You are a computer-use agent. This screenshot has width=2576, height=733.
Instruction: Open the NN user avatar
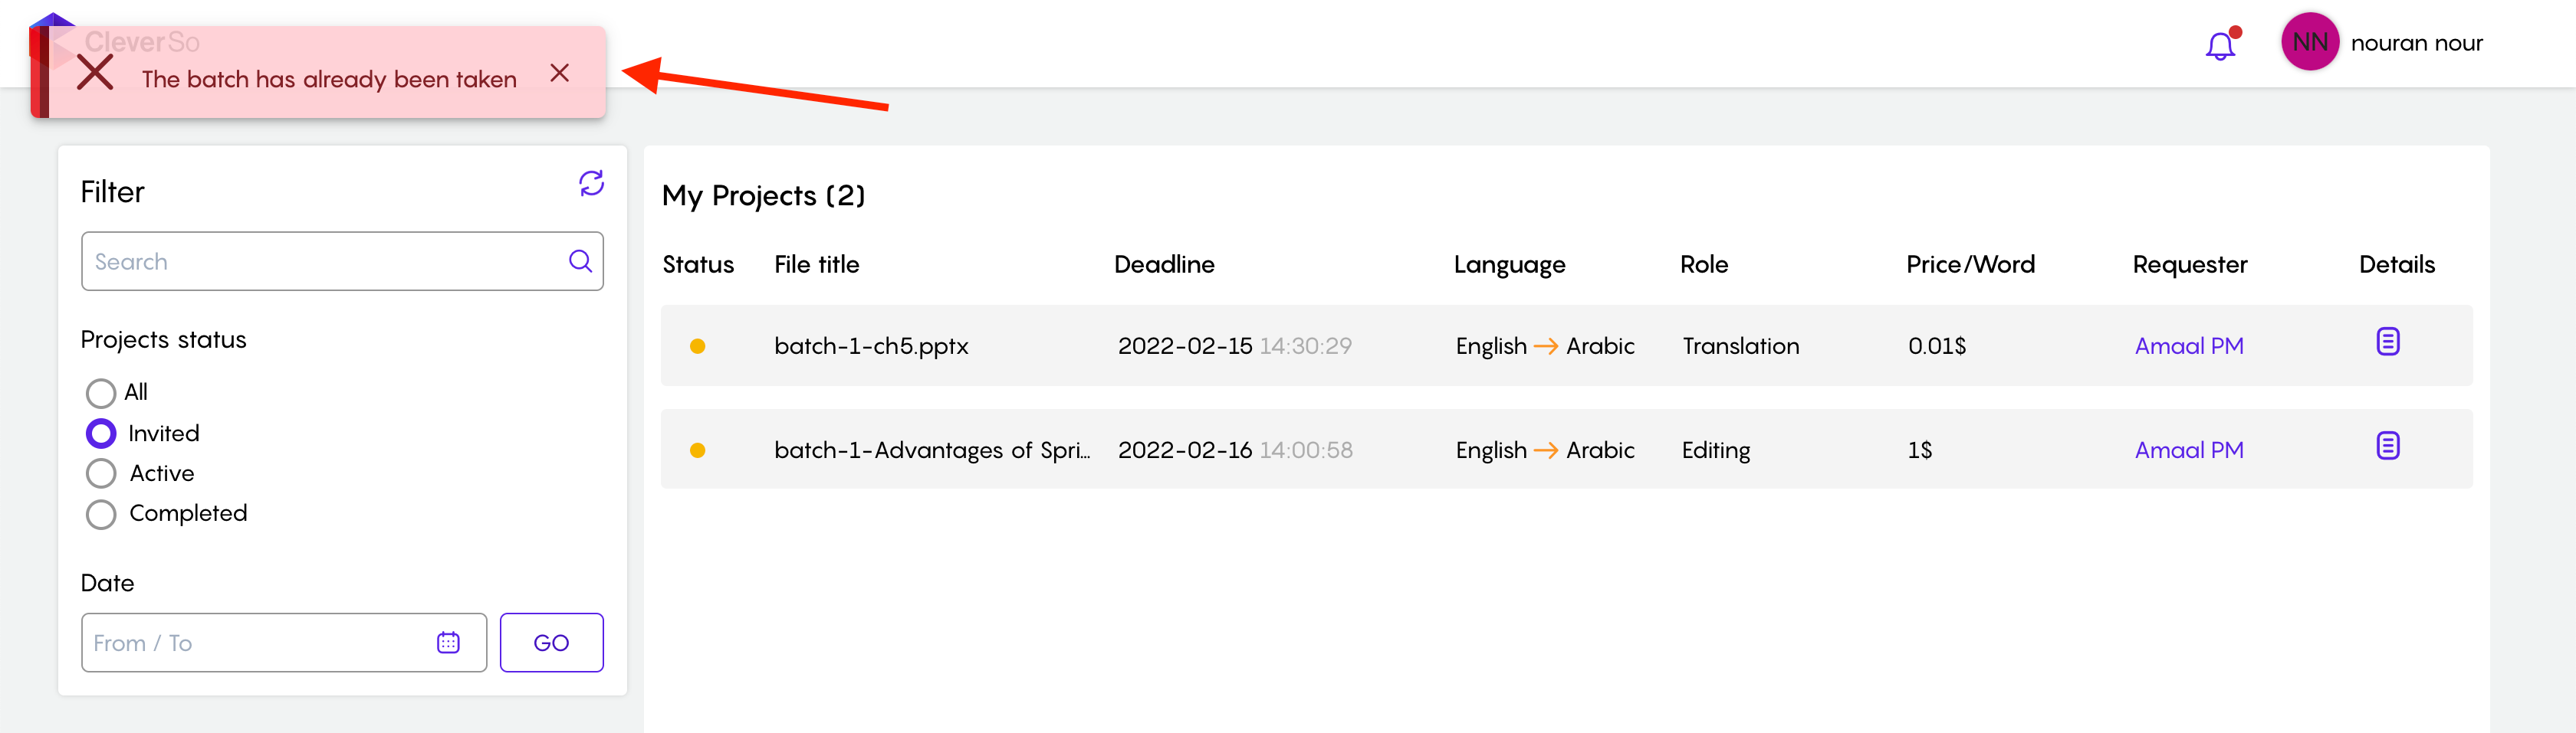coord(2309,42)
